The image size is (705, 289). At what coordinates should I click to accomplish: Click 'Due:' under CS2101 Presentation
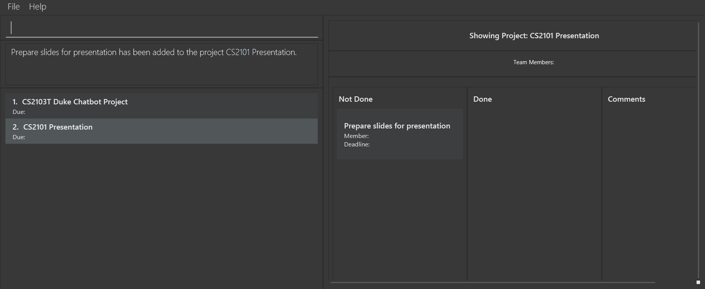click(19, 137)
